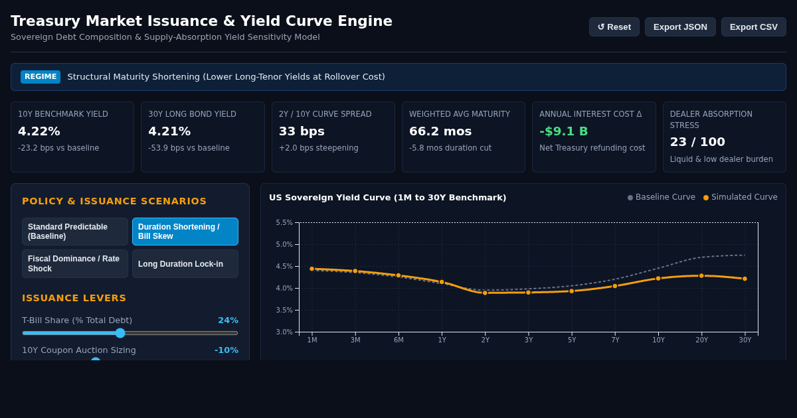Click the US Sovereign Yield Curve chart title
Screen dimensions: 797x418
click(388, 198)
